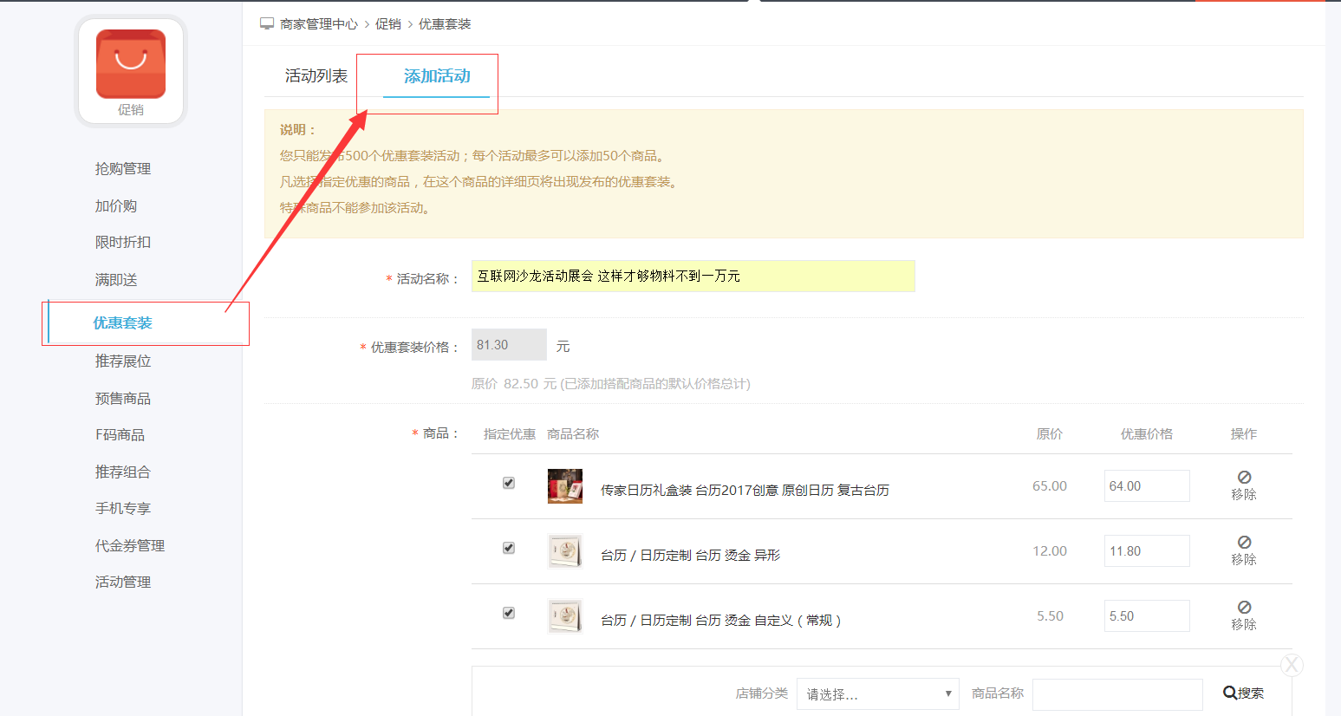The image size is (1341, 716).
Task: Edit the 11.80 discount price field
Action: coord(1147,551)
